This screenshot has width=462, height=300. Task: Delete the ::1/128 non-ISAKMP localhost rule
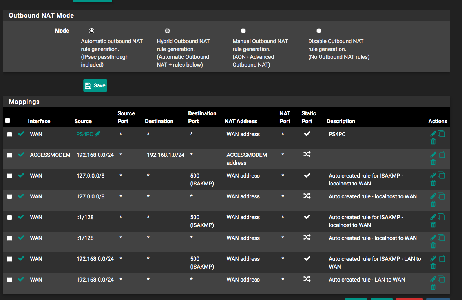(433, 245)
